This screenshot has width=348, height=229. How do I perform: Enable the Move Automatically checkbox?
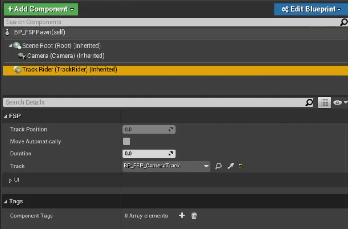127,141
